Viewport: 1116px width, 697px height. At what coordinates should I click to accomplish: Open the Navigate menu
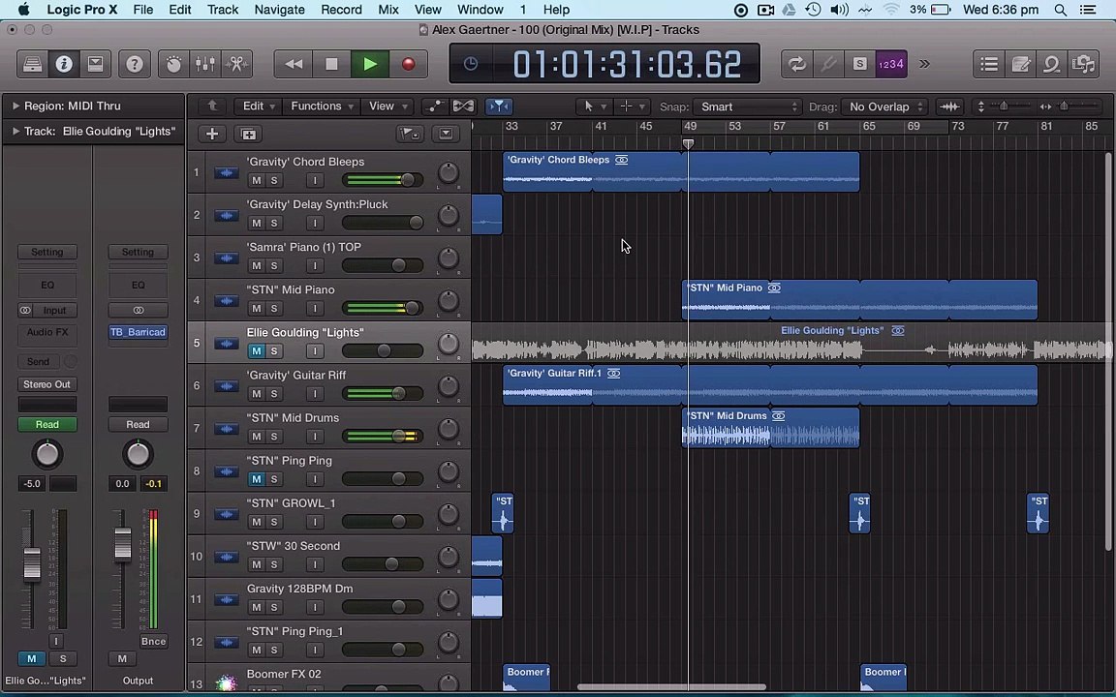click(279, 10)
